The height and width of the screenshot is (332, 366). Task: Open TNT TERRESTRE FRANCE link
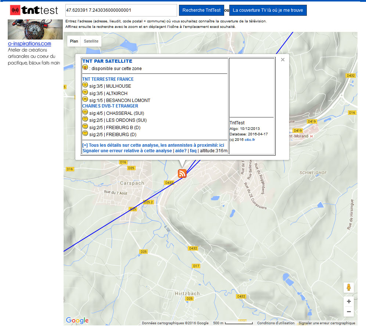[x=108, y=79]
